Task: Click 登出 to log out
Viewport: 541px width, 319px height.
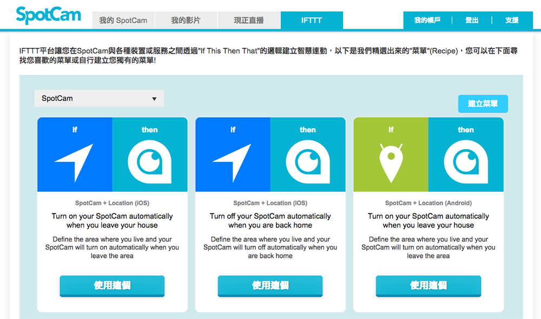Action: coord(472,21)
